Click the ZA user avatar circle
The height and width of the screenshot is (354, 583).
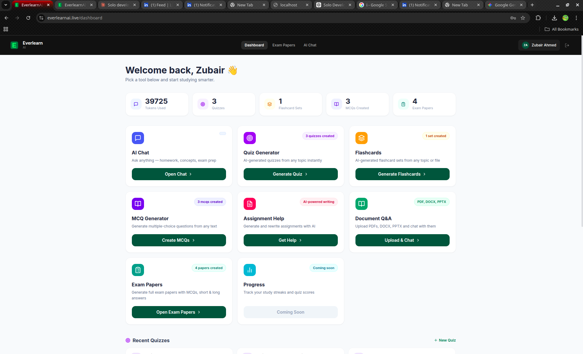click(x=526, y=45)
